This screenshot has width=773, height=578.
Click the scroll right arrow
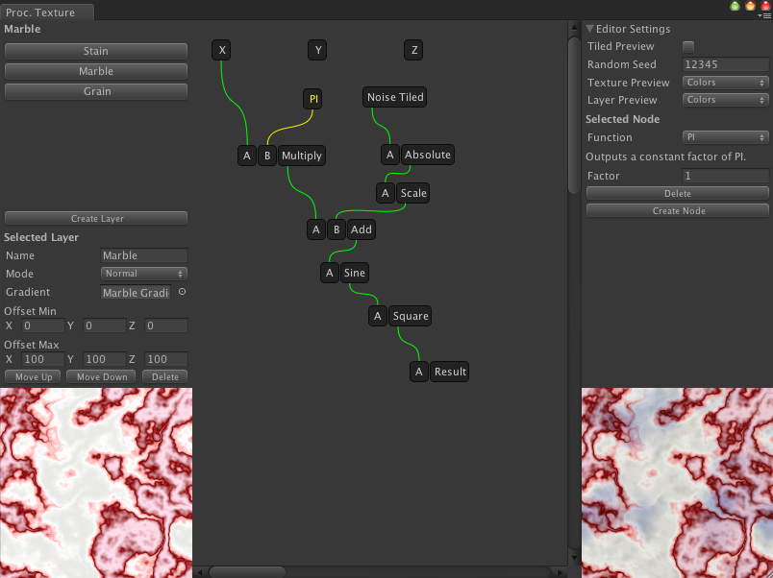click(560, 572)
